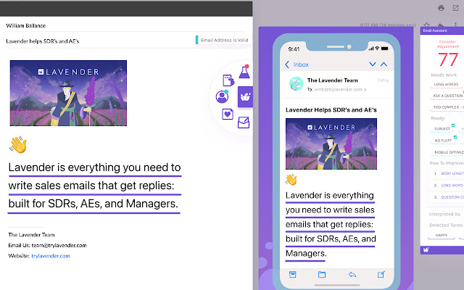The image size is (464, 290).
Task: Tap the archive icon in phone toolbar
Action: pyautogui.click(x=293, y=274)
